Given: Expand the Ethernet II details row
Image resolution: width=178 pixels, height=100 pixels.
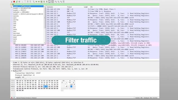Looking at the screenshot, I should click(11, 65).
